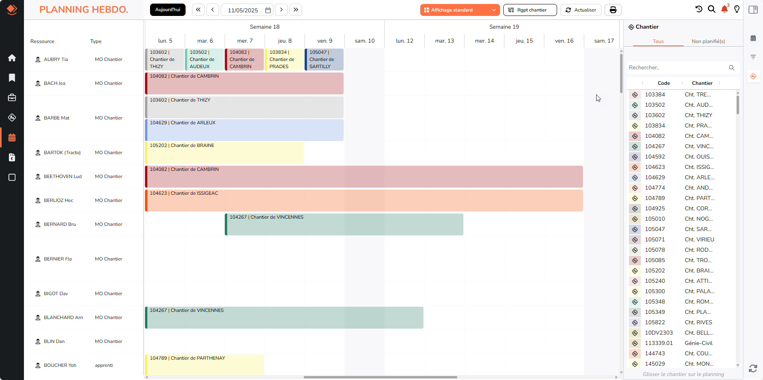Open the invoice/euro document section in sidebar
The width and height of the screenshot is (763, 380).
click(12, 158)
